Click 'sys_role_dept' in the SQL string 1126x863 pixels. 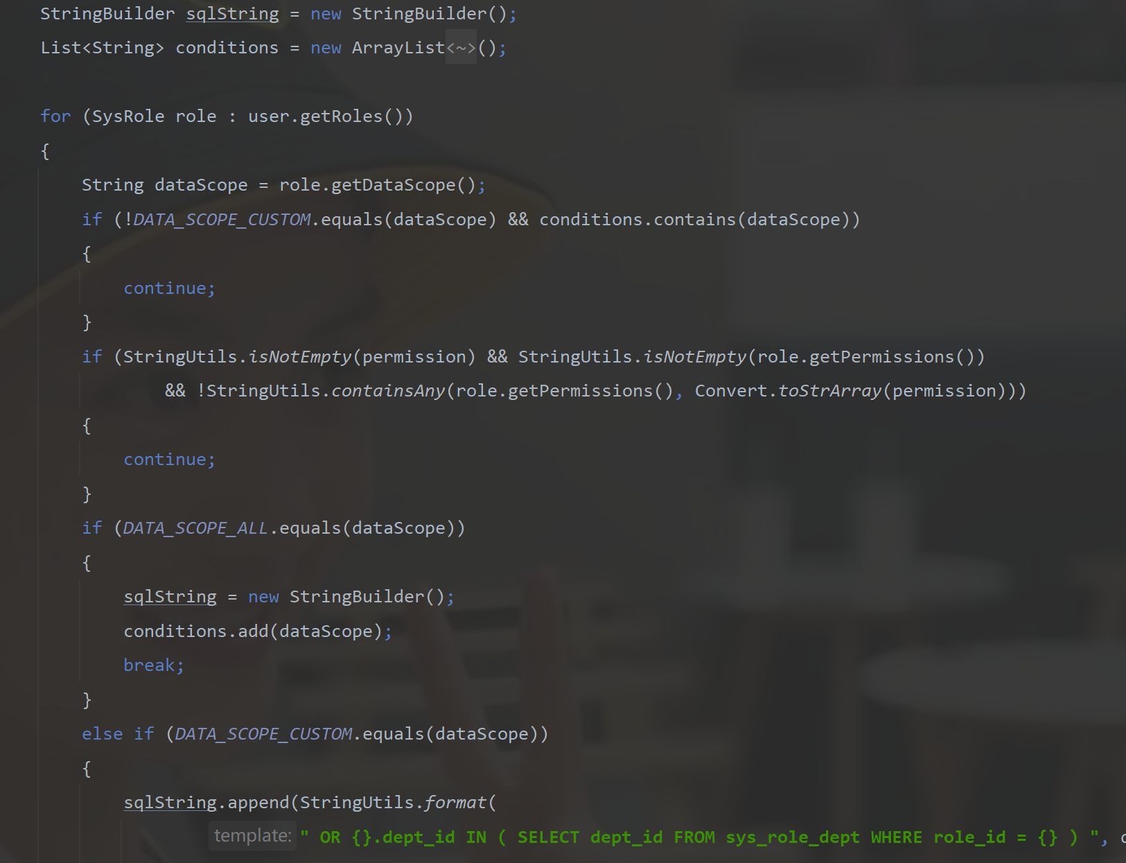pyautogui.click(x=793, y=837)
